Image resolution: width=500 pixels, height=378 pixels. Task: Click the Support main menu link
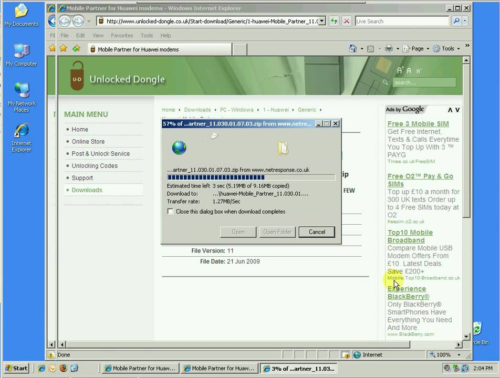click(82, 178)
